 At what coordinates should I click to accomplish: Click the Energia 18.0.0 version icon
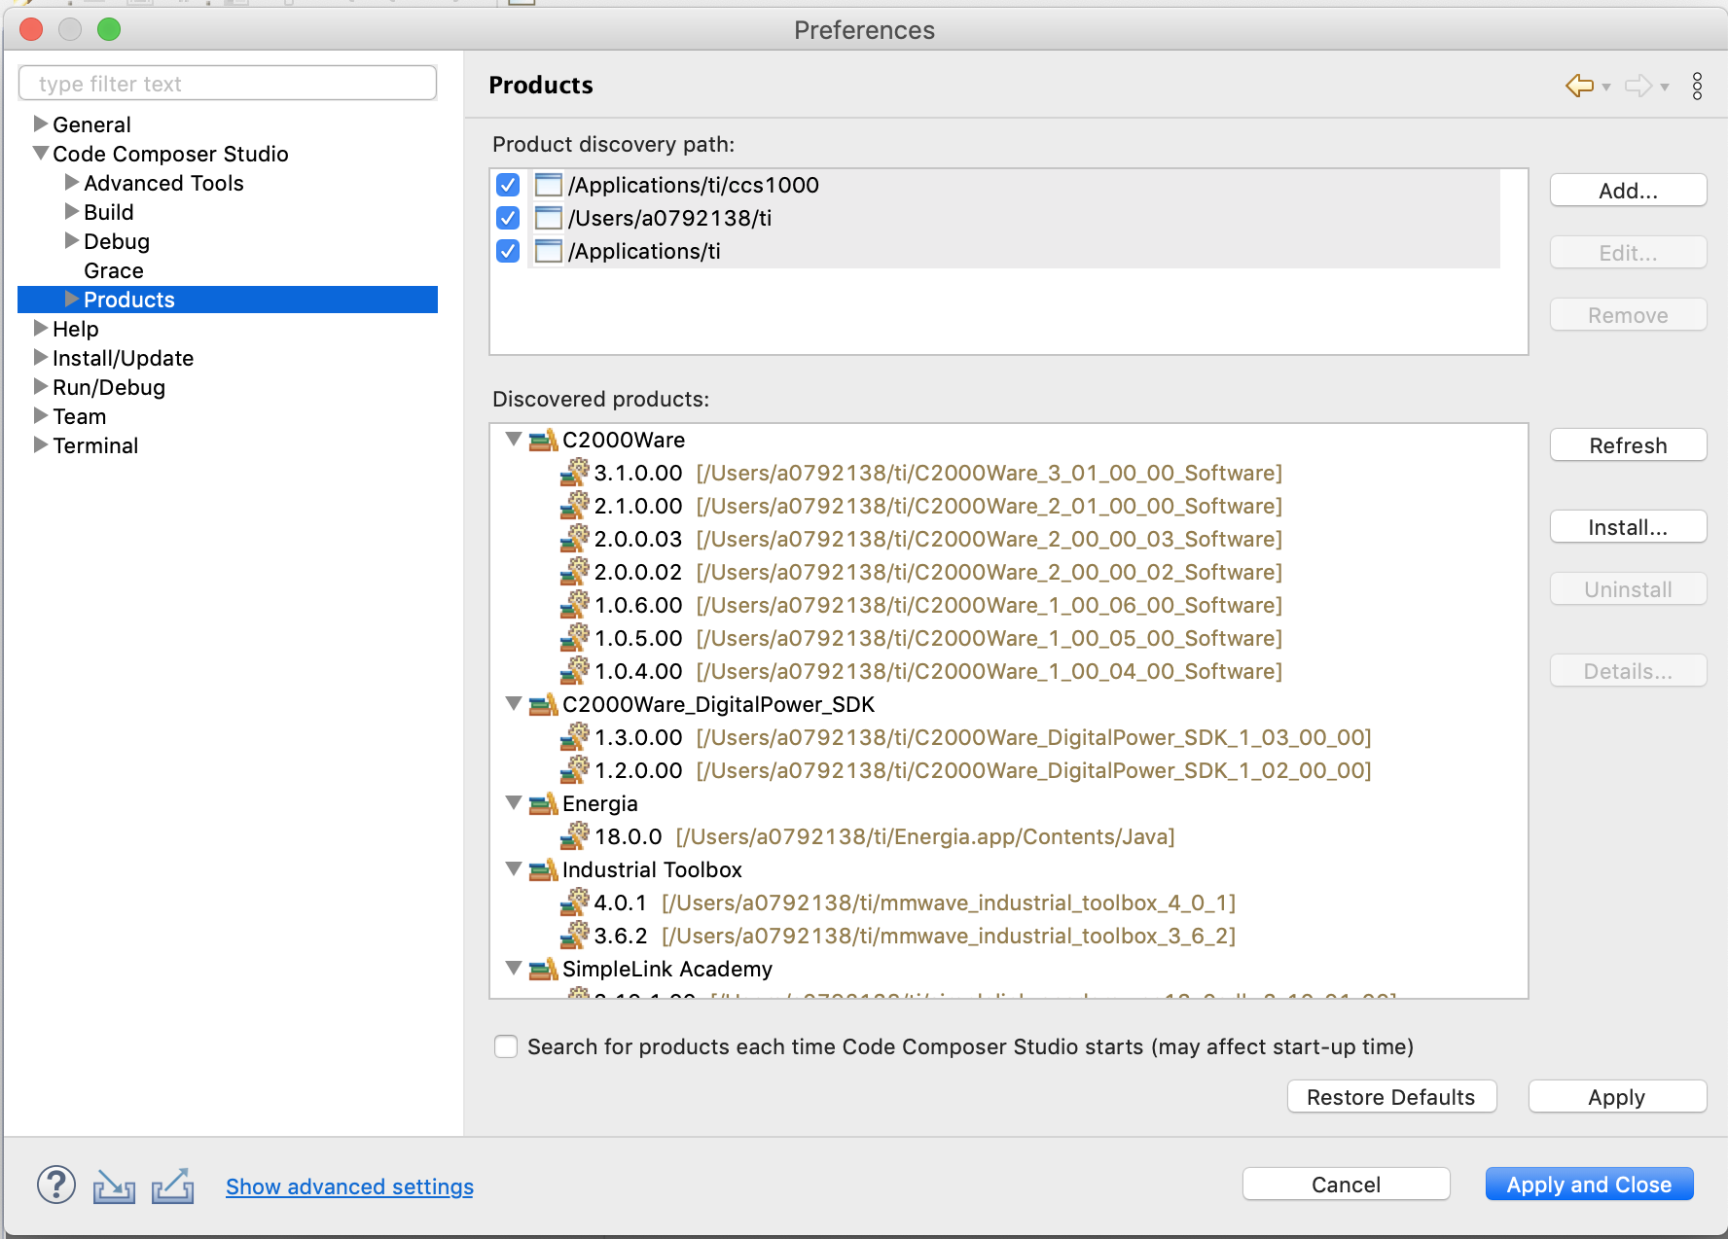(575, 836)
